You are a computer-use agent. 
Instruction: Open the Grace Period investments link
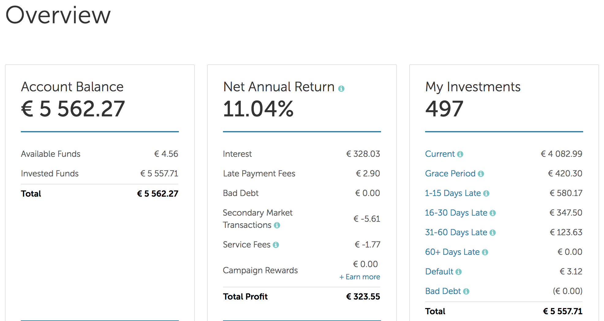450,173
